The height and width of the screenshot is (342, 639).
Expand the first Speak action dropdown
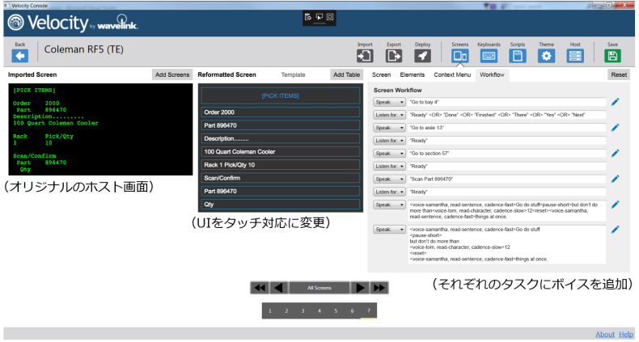coord(388,103)
